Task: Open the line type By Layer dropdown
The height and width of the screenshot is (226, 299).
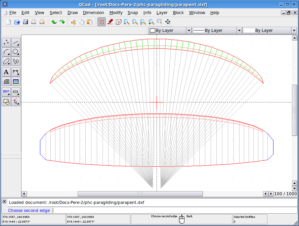Action: click(x=269, y=30)
